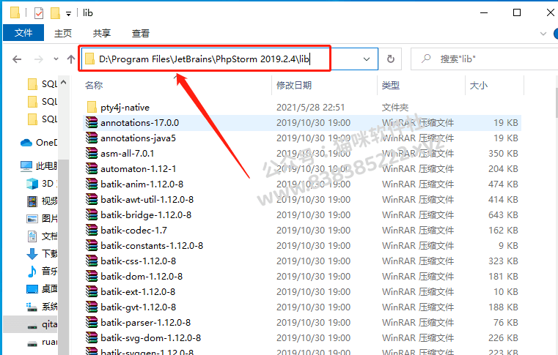The width and height of the screenshot is (558, 355).
Task: Select the automaton-1.12-1 archive icon
Action: coord(92,168)
